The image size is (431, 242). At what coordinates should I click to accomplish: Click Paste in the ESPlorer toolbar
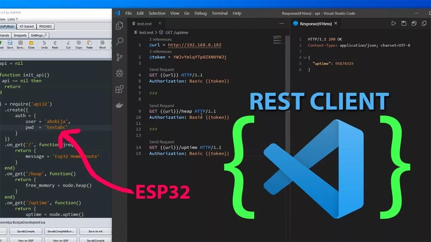tap(89, 44)
